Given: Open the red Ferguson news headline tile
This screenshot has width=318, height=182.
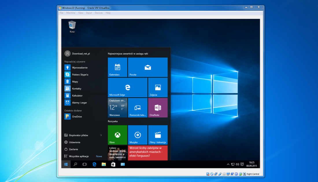Looking at the screenshot, I should (148, 153).
